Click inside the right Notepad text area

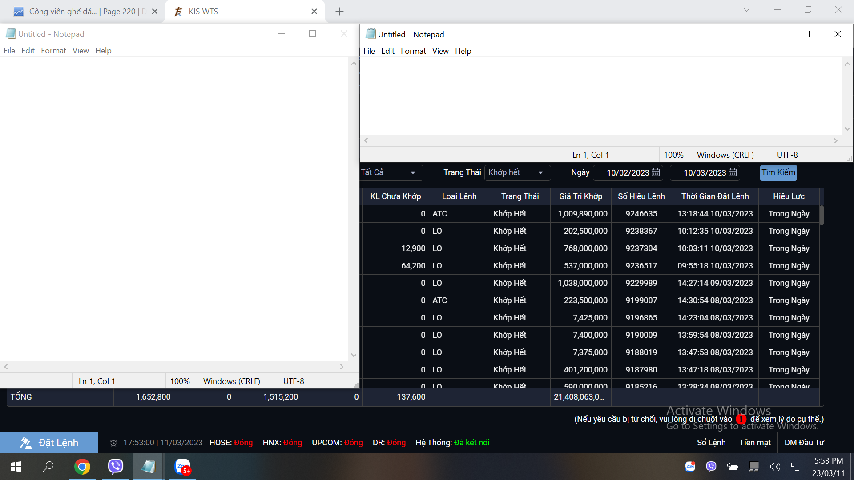tap(600, 96)
